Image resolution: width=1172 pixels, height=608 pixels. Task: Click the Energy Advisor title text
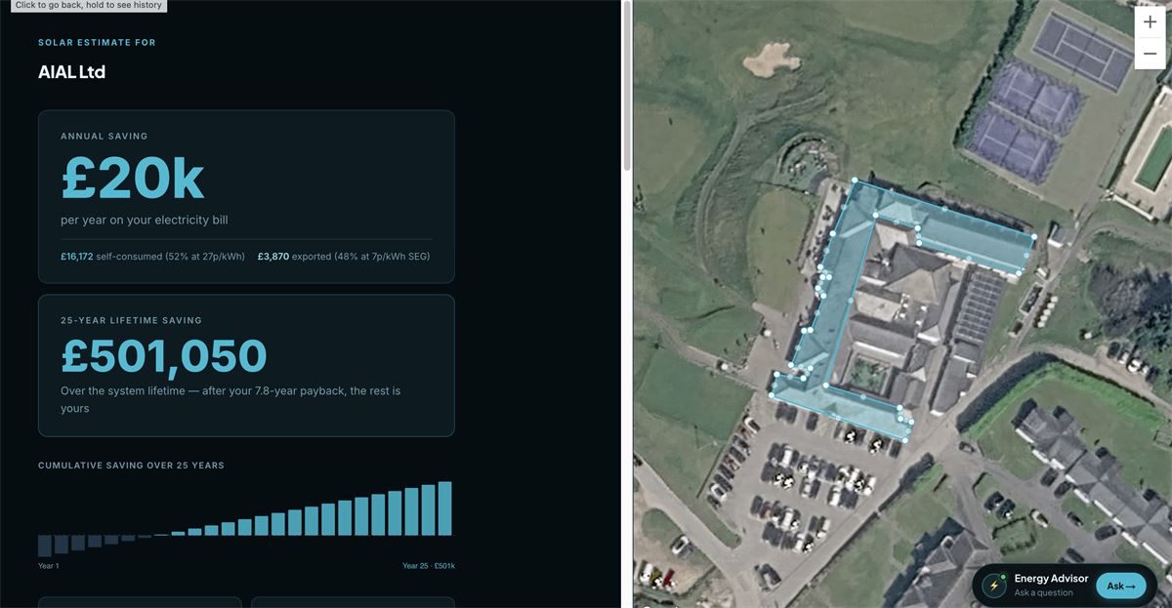1051,579
